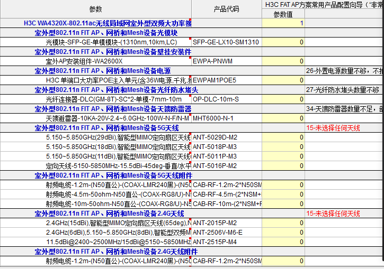Click the 定向天线-5150-5850MHz-15.5dBi cell
Viewport: 384px width, 269px height.
click(118, 166)
